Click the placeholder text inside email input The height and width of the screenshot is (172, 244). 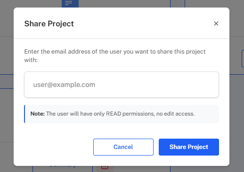click(64, 85)
